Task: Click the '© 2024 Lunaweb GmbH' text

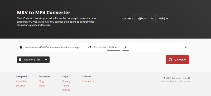Action: coord(176,78)
